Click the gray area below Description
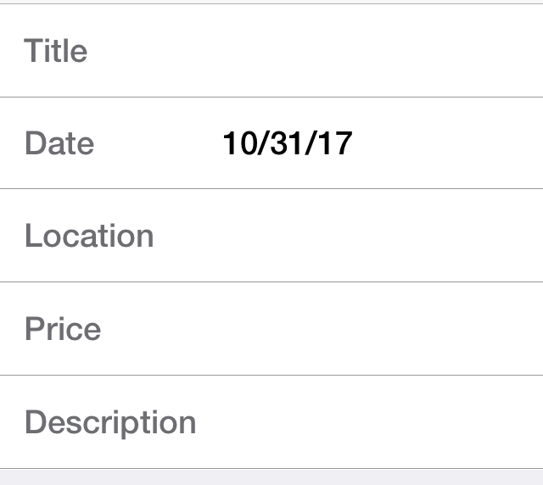The height and width of the screenshot is (485, 543). coord(271,477)
